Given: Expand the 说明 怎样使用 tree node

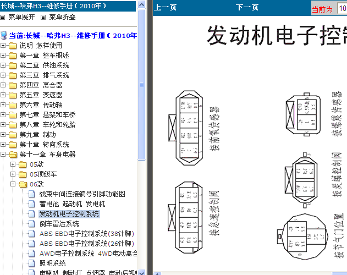Looking at the screenshot, I should [x=3, y=46].
